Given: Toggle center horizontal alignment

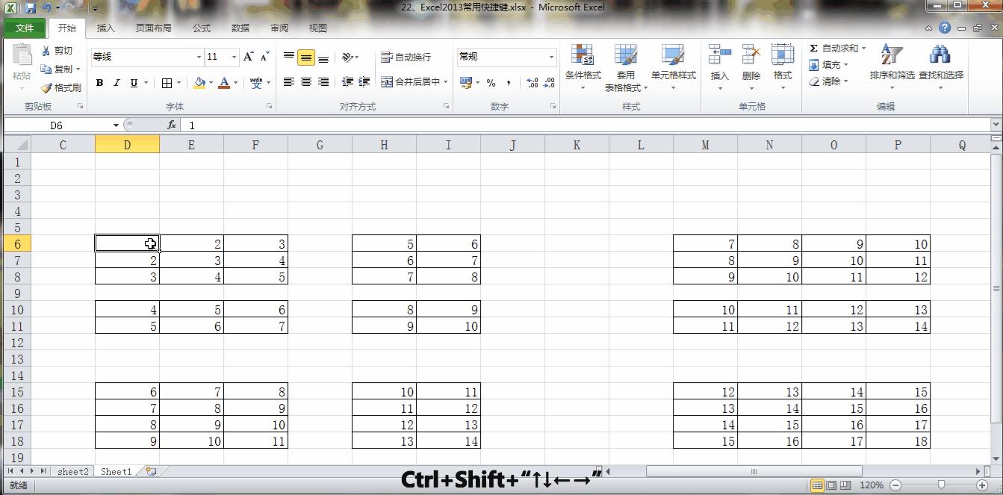Looking at the screenshot, I should 306,82.
